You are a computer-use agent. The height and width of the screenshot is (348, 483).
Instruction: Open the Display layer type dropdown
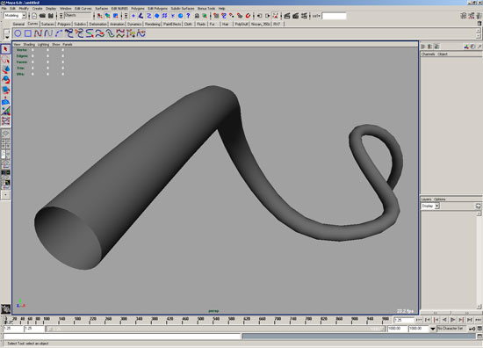pos(430,206)
